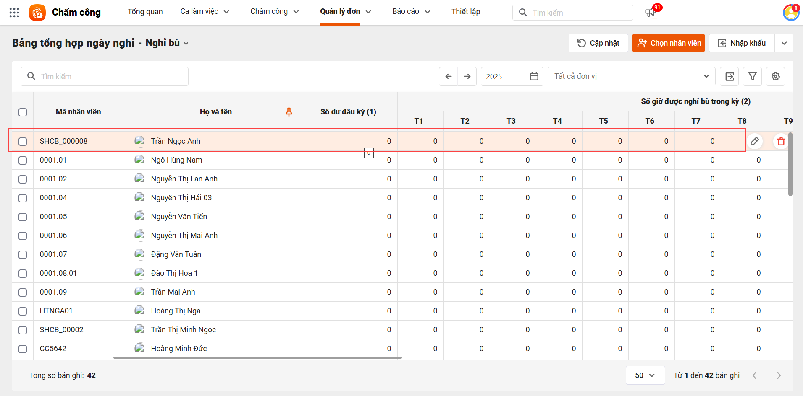Open the 50 records-per-page dropdown

click(645, 375)
